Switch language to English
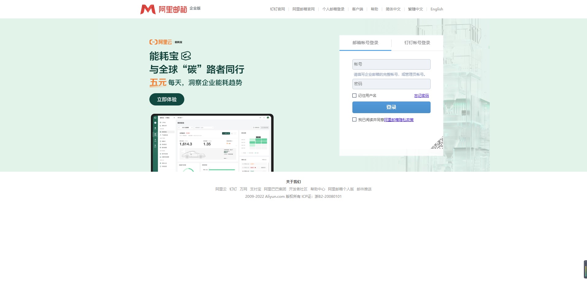 click(x=437, y=9)
